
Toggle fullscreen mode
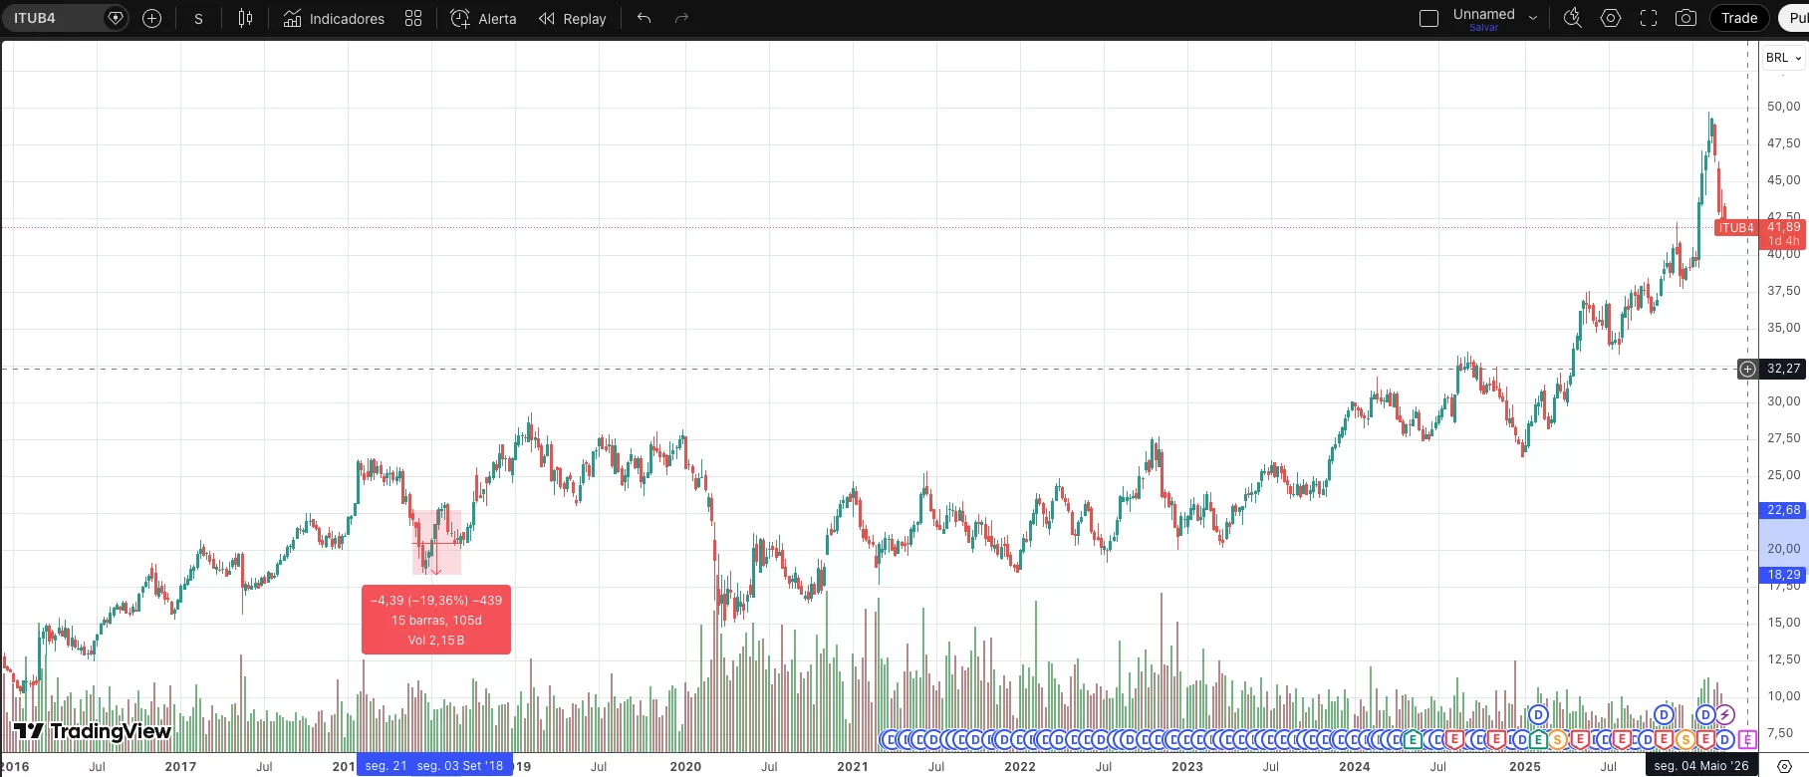[x=1649, y=18]
